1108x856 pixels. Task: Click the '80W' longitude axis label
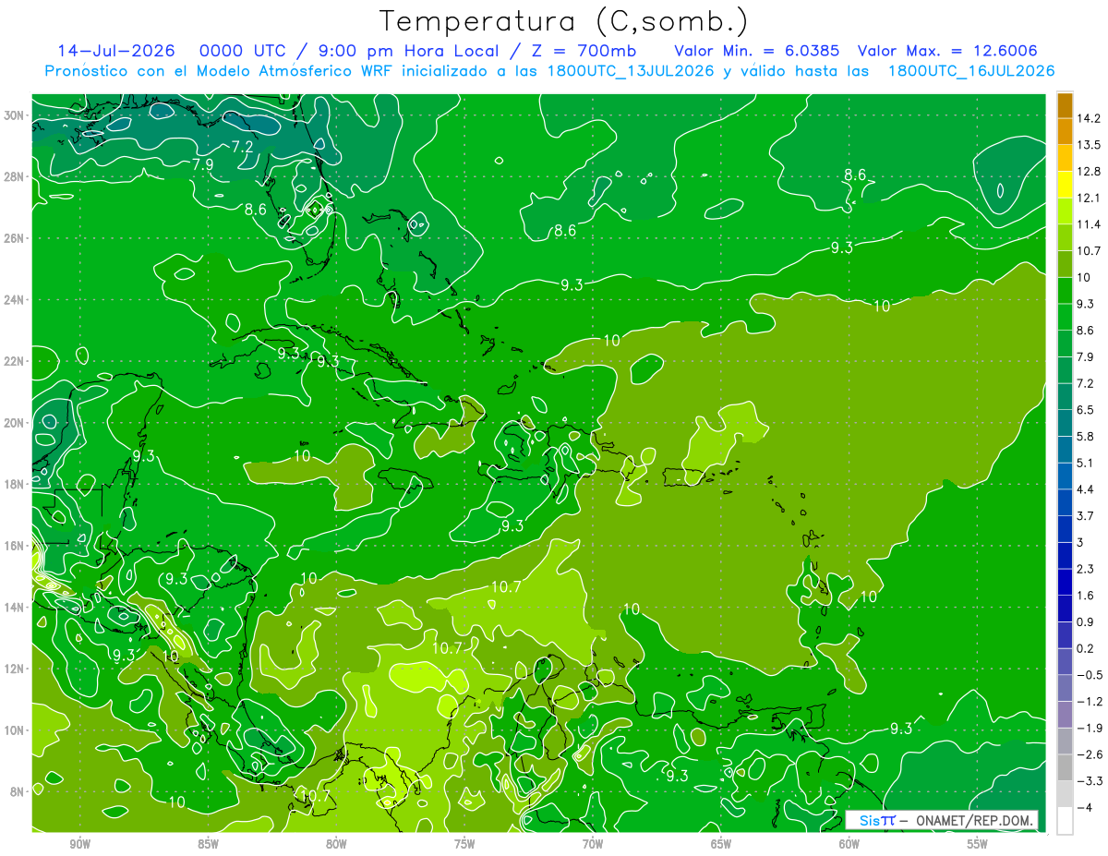[336, 844]
